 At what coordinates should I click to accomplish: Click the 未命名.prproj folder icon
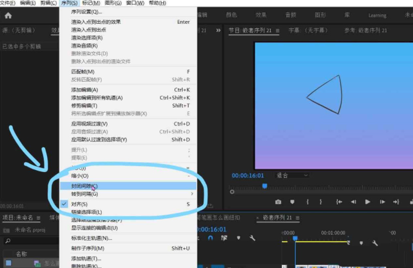pyautogui.click(x=7, y=230)
